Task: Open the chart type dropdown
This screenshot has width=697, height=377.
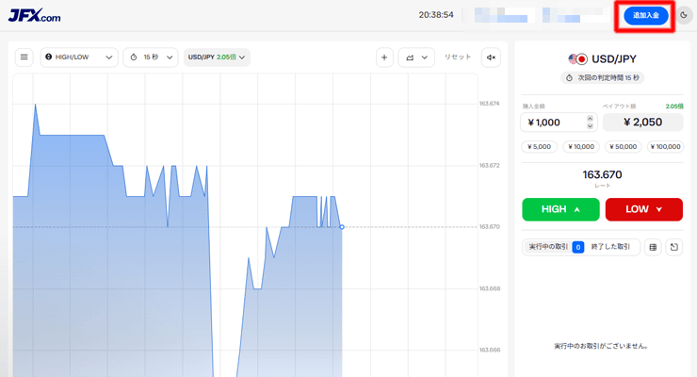Action: (416, 57)
